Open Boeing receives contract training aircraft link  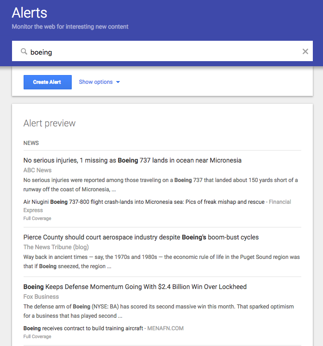tap(83, 328)
